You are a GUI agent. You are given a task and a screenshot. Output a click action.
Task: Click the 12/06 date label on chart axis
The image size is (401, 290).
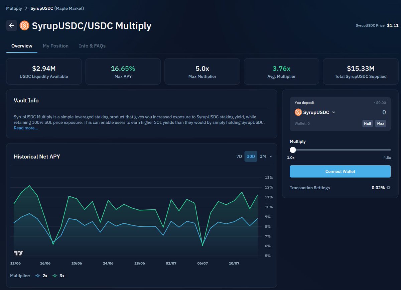click(15, 263)
